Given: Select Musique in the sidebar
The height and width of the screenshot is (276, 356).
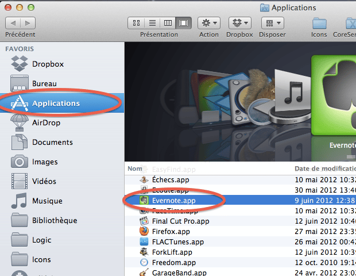Looking at the screenshot, I should coord(62,201).
